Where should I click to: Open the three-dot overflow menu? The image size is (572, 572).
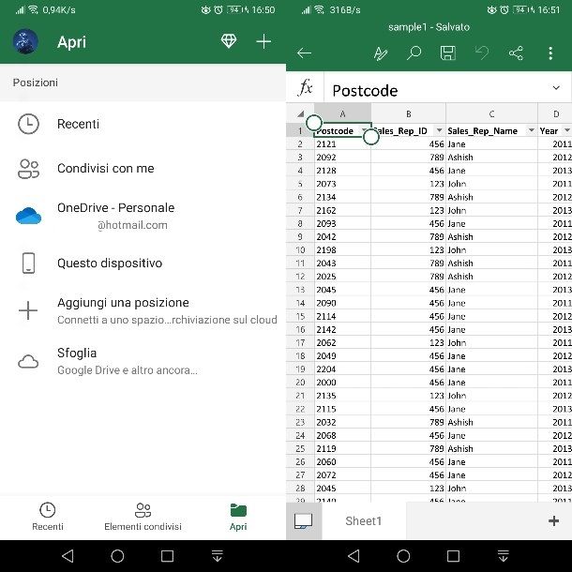[550, 53]
